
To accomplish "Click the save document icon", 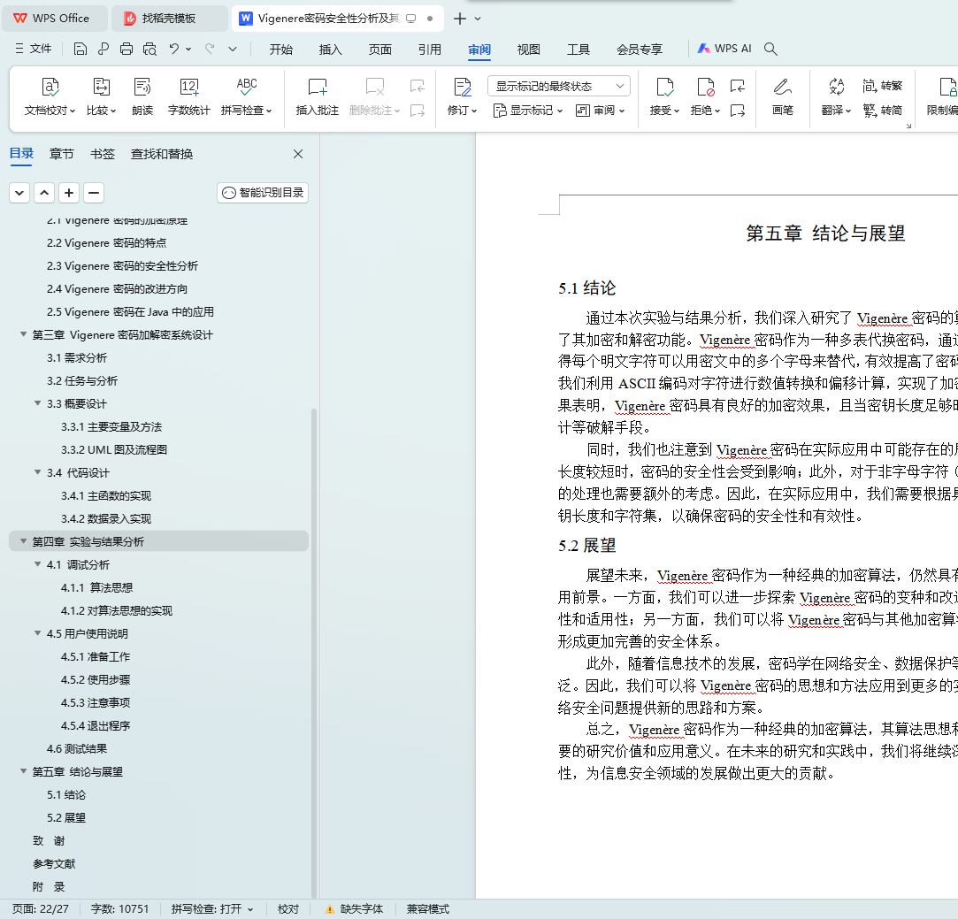I will tap(80, 49).
